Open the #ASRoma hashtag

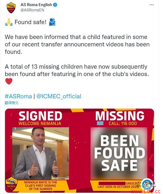[x=18, y=96]
